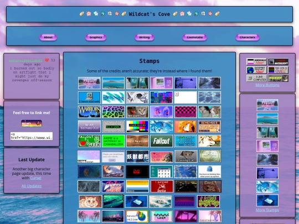Image resolution: width=299 pixels, height=224 pixels.
Task: Open the About page from the navigation bar
Action: click(x=48, y=38)
